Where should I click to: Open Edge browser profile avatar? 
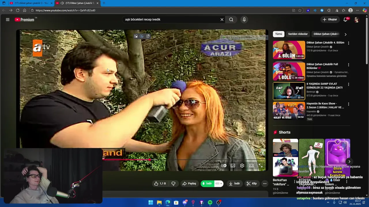351,10
